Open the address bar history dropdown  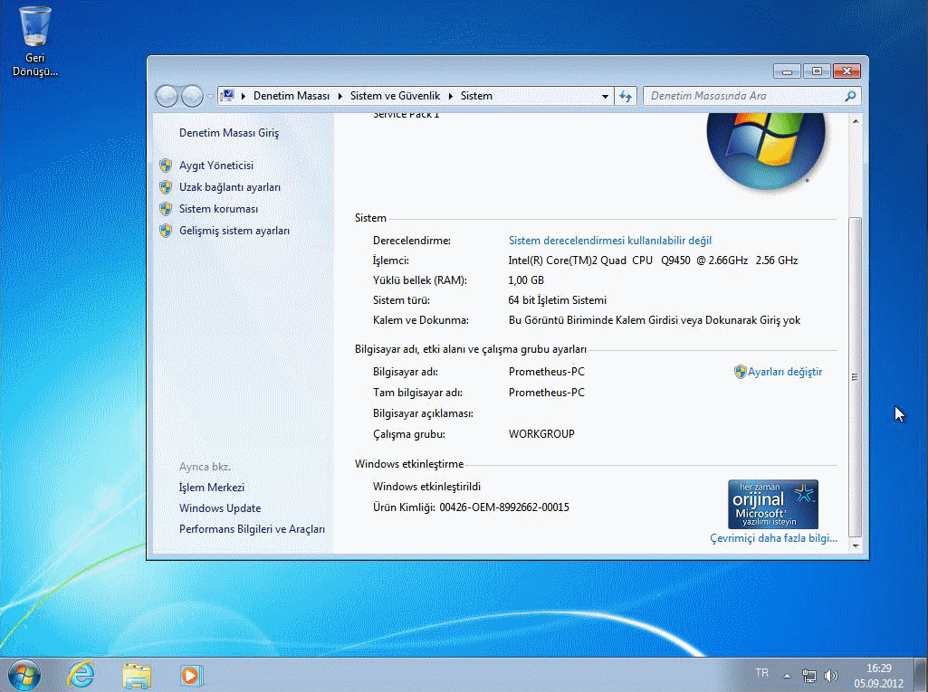(x=605, y=96)
